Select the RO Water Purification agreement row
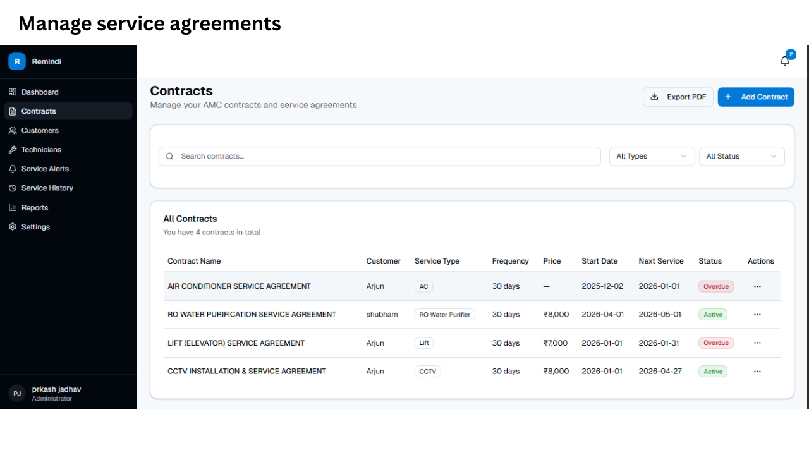The height and width of the screenshot is (455, 809). pos(252,315)
